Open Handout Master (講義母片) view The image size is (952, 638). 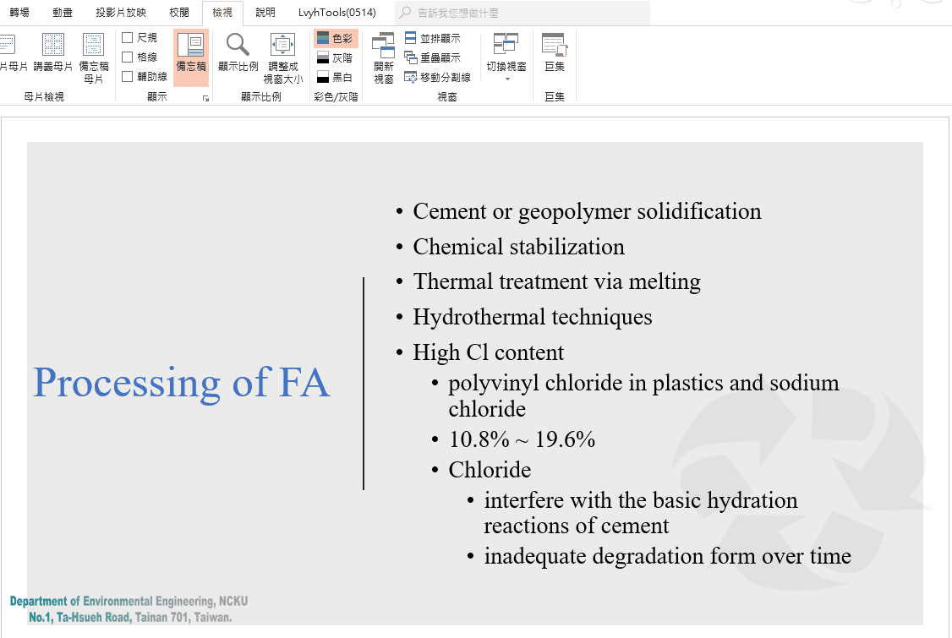coord(52,52)
